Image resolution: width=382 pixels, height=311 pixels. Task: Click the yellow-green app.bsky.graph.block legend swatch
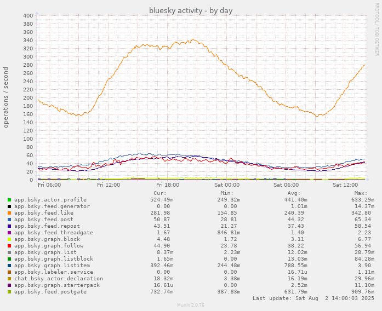[9, 239]
